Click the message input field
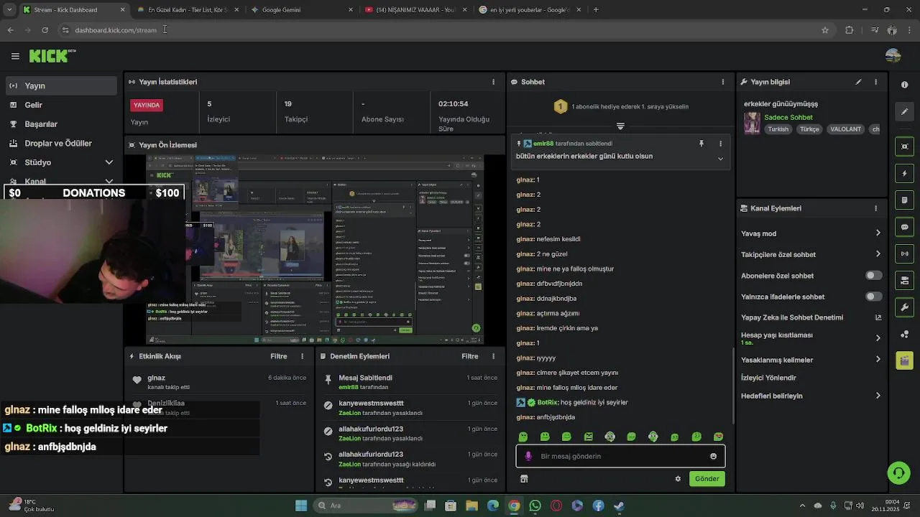The height and width of the screenshot is (517, 920). tap(620, 456)
